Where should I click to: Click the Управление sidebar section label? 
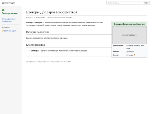click(6, 28)
